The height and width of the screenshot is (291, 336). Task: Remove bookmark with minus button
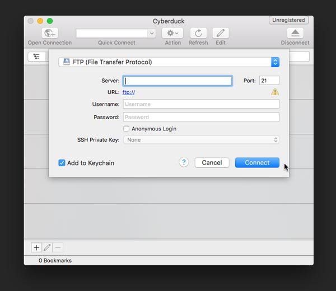(58, 247)
